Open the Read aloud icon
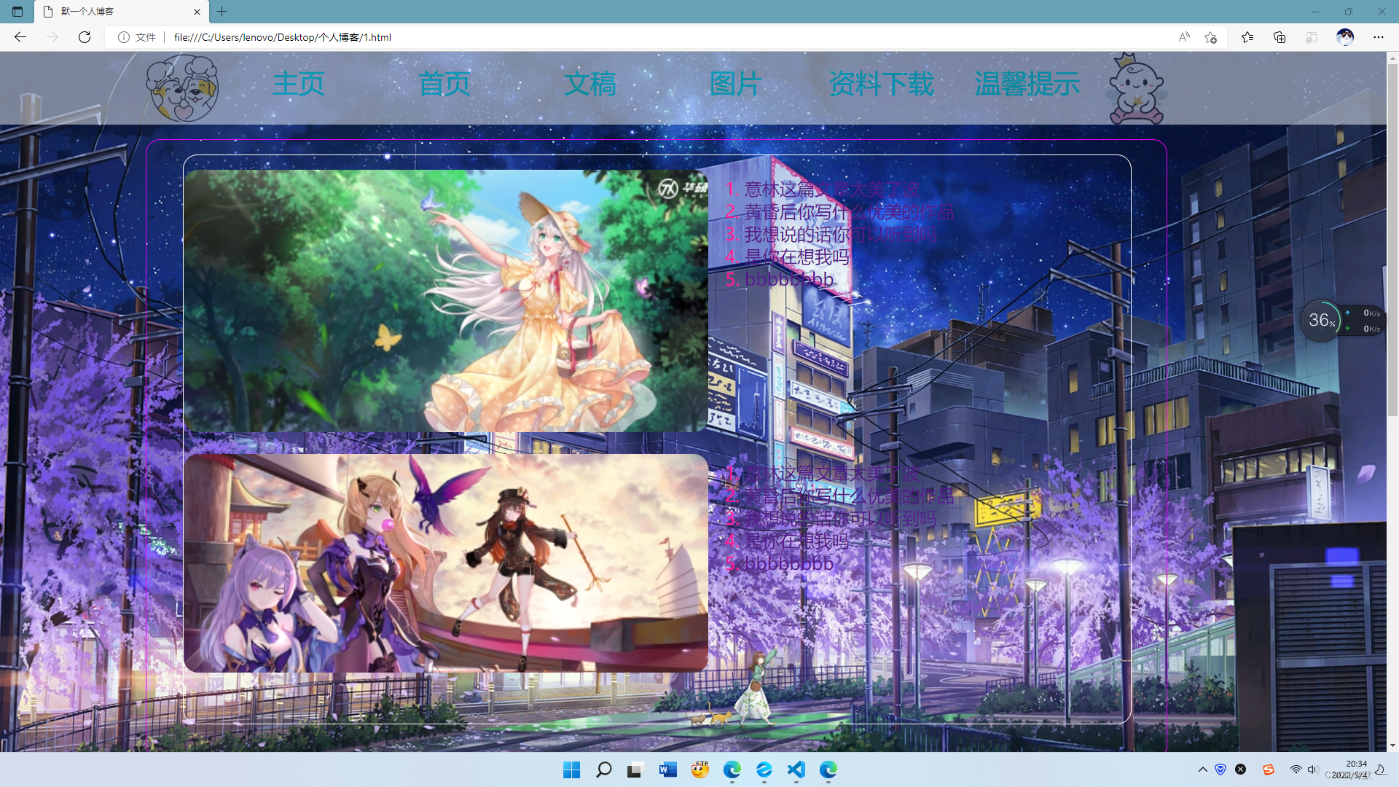The height and width of the screenshot is (787, 1399). click(x=1184, y=37)
